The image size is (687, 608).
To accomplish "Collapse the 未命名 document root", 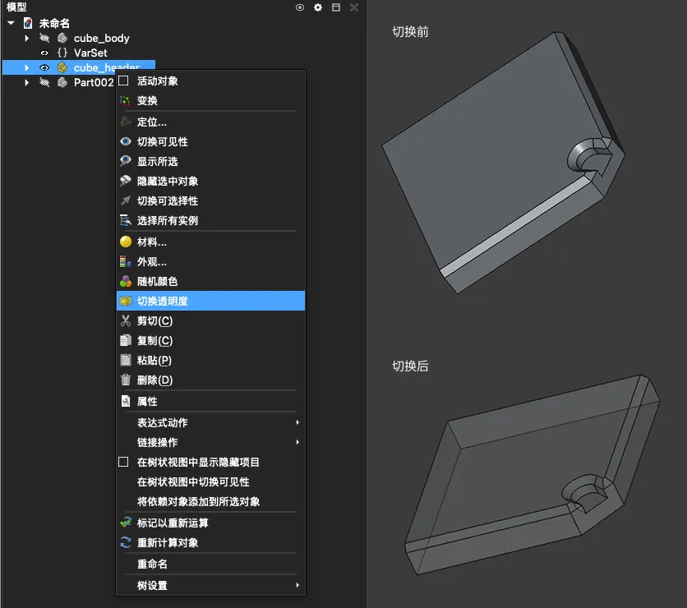I will point(11,23).
